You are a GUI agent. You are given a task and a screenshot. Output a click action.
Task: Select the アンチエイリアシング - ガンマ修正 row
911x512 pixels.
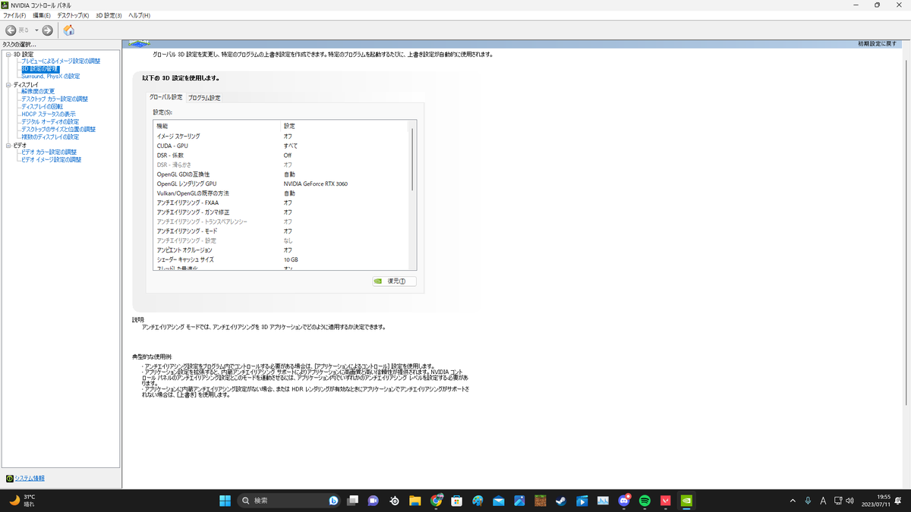[282, 212]
